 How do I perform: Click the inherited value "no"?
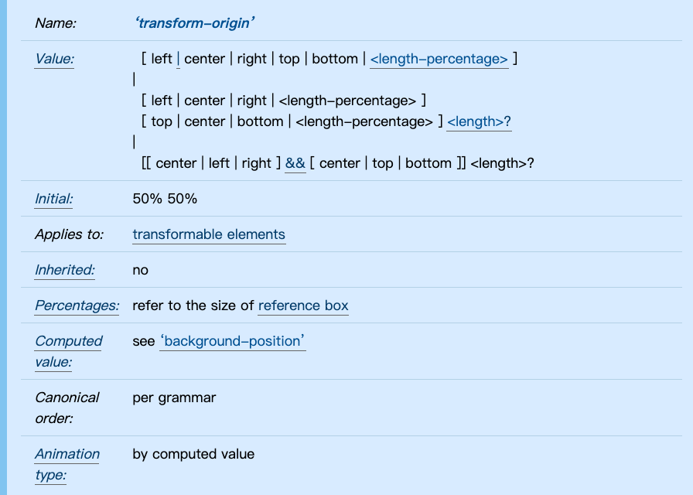point(141,270)
